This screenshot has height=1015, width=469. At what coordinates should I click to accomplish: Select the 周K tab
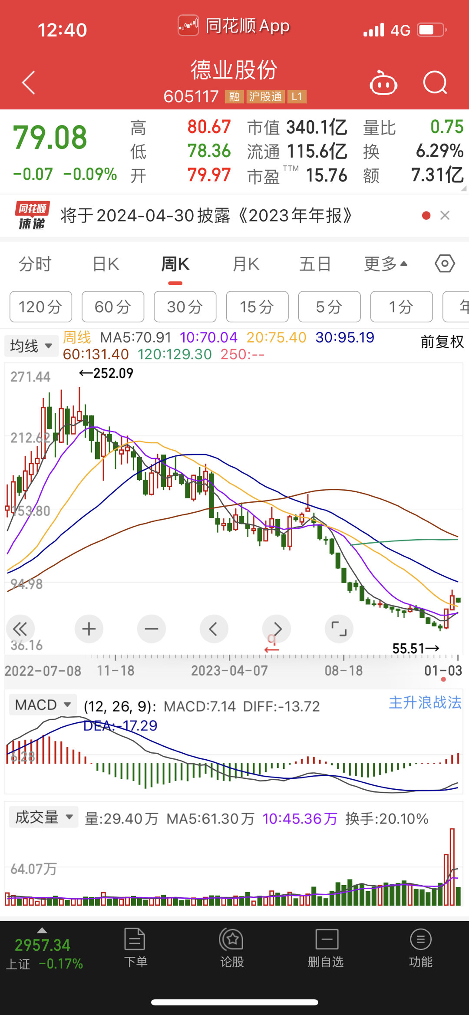tap(175, 264)
